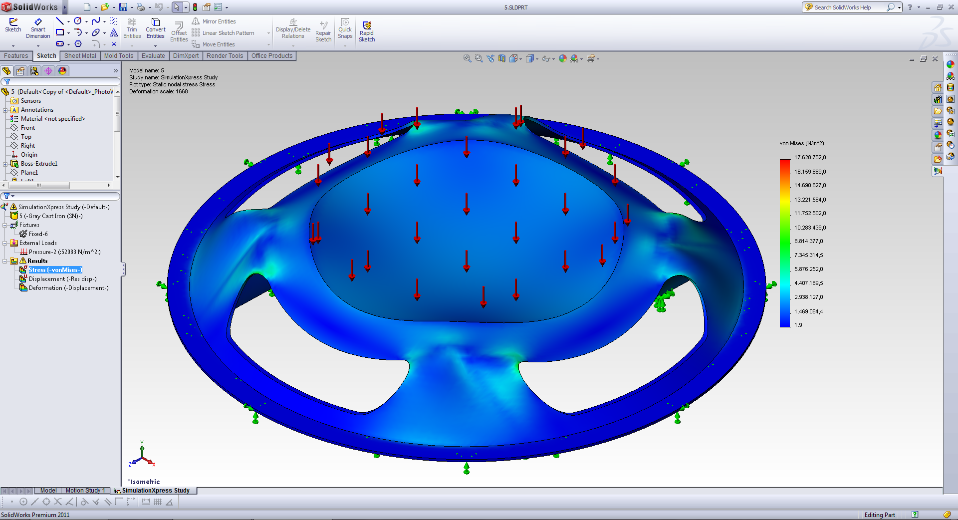The image size is (958, 520).
Task: Open the PropertyManager tab icon
Action: (x=20, y=71)
